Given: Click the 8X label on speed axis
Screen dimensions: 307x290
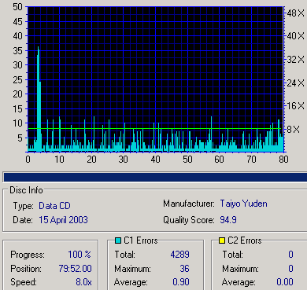Looking at the screenshot, I should [x=293, y=129].
